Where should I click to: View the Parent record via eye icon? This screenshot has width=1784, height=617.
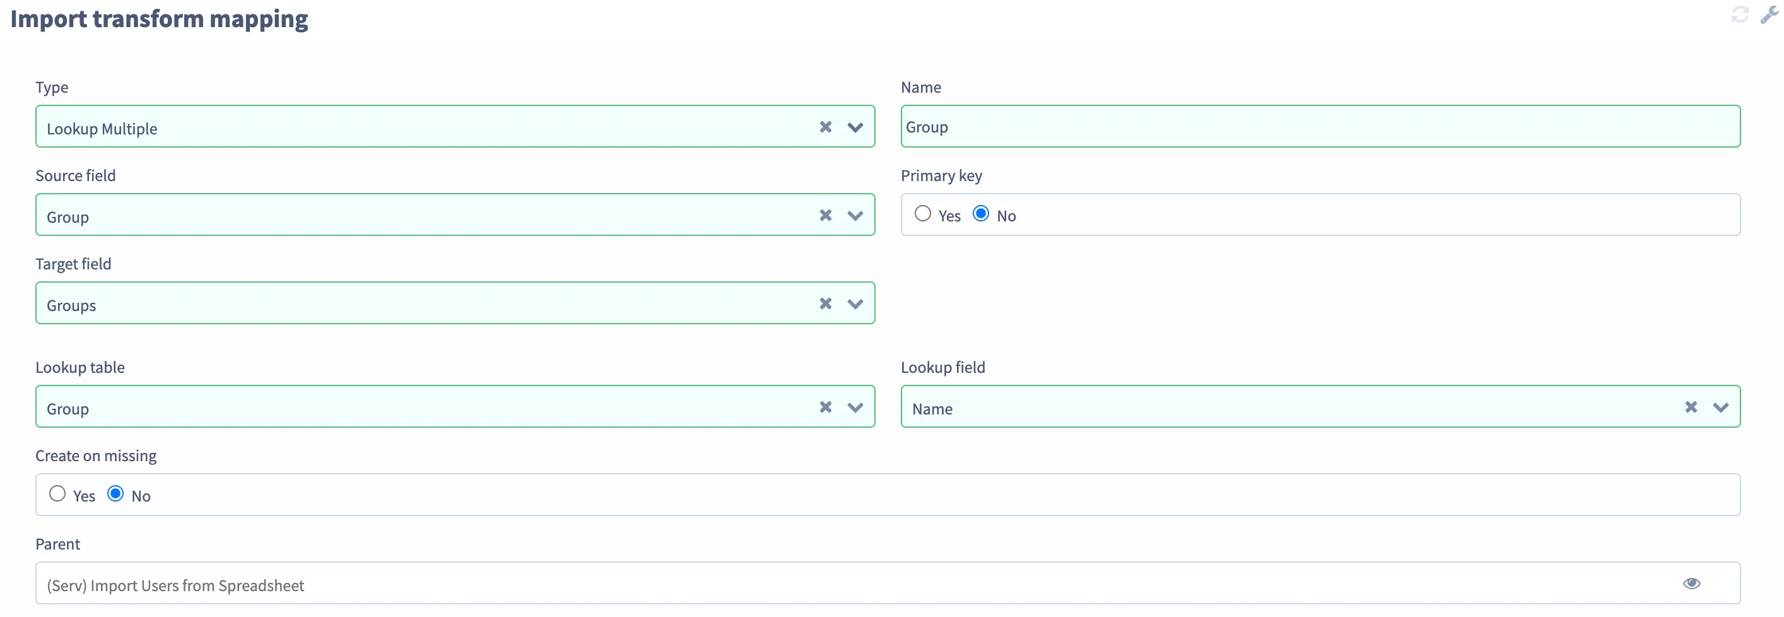(x=1691, y=583)
